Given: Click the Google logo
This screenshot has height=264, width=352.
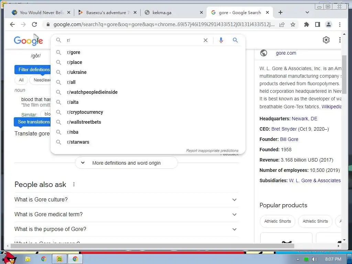Looking at the screenshot, I should click(28, 41).
